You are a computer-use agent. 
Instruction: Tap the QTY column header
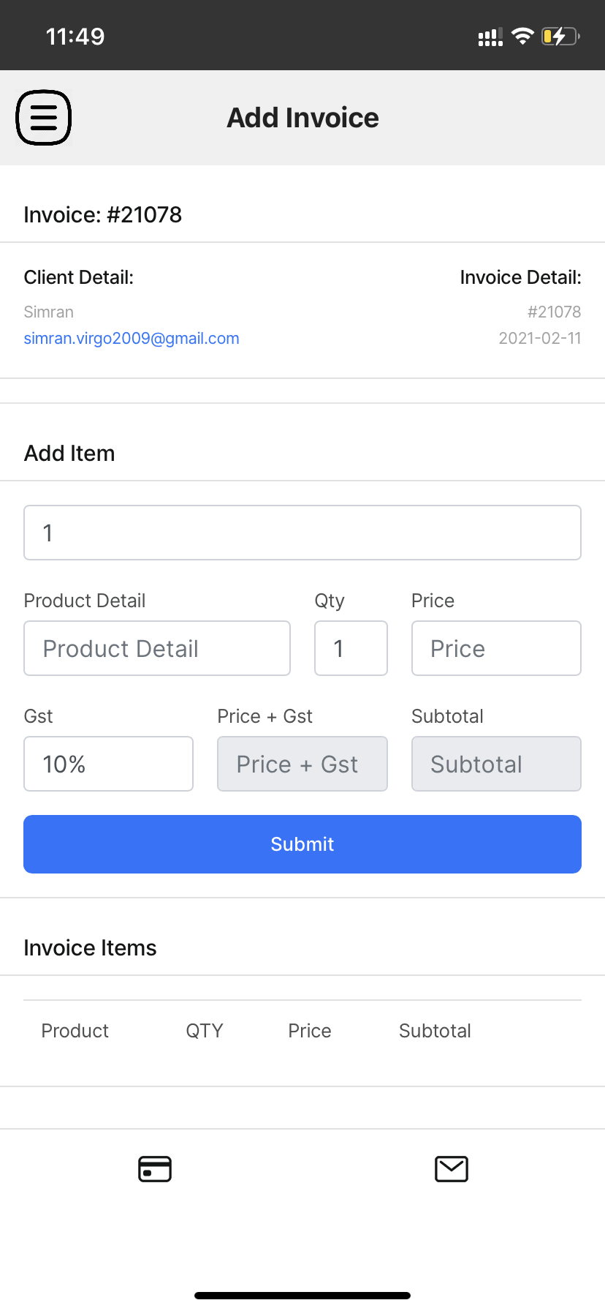[x=205, y=1031]
